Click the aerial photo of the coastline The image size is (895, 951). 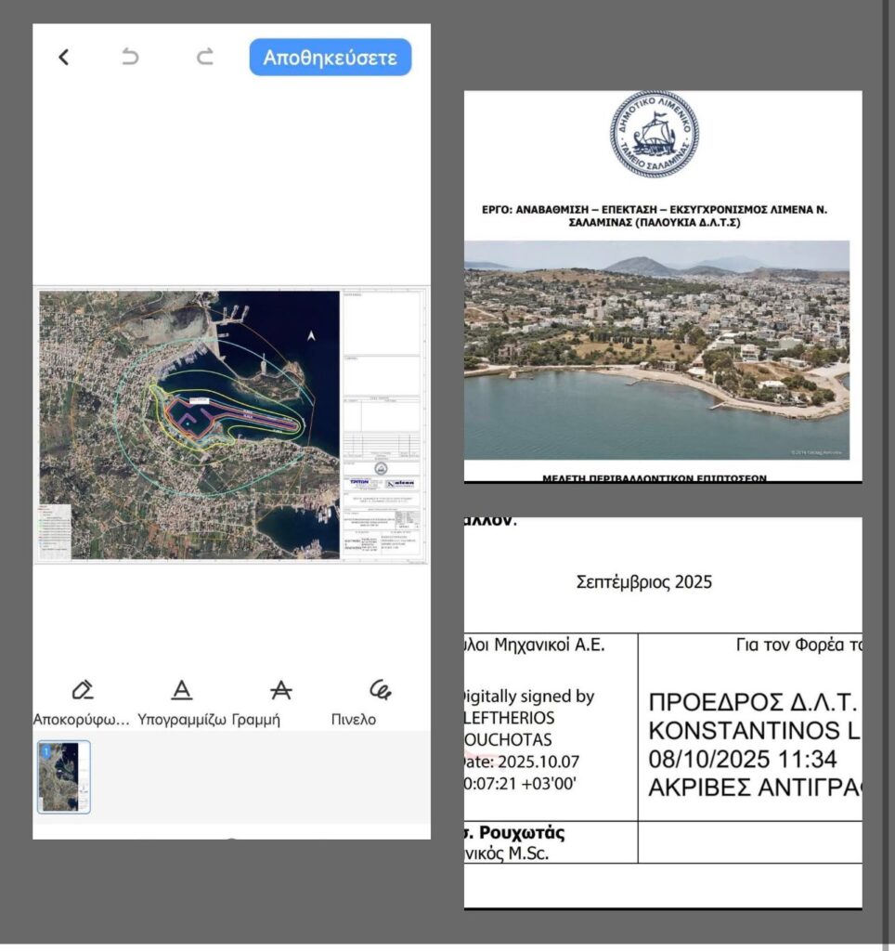click(x=656, y=349)
